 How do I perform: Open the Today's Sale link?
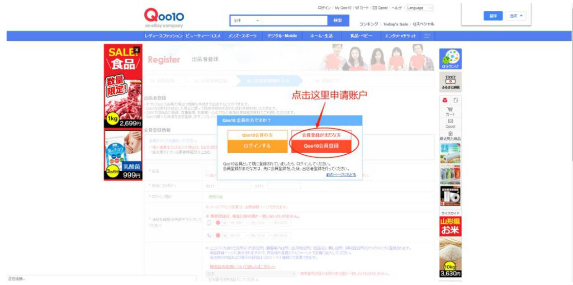(396, 24)
